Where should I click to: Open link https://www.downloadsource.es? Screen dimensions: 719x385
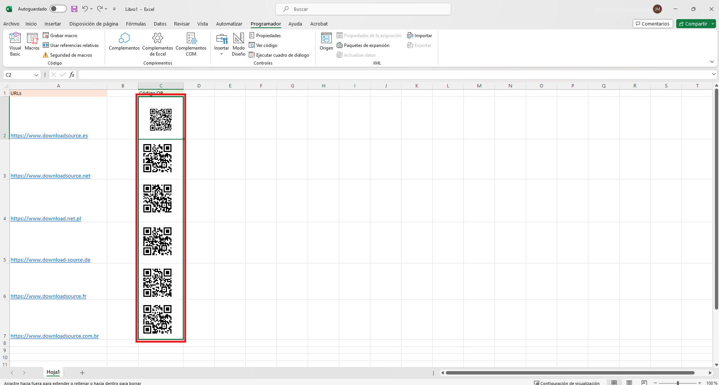pos(49,135)
